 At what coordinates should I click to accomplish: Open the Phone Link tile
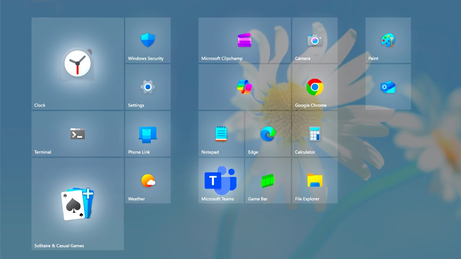pos(148,134)
